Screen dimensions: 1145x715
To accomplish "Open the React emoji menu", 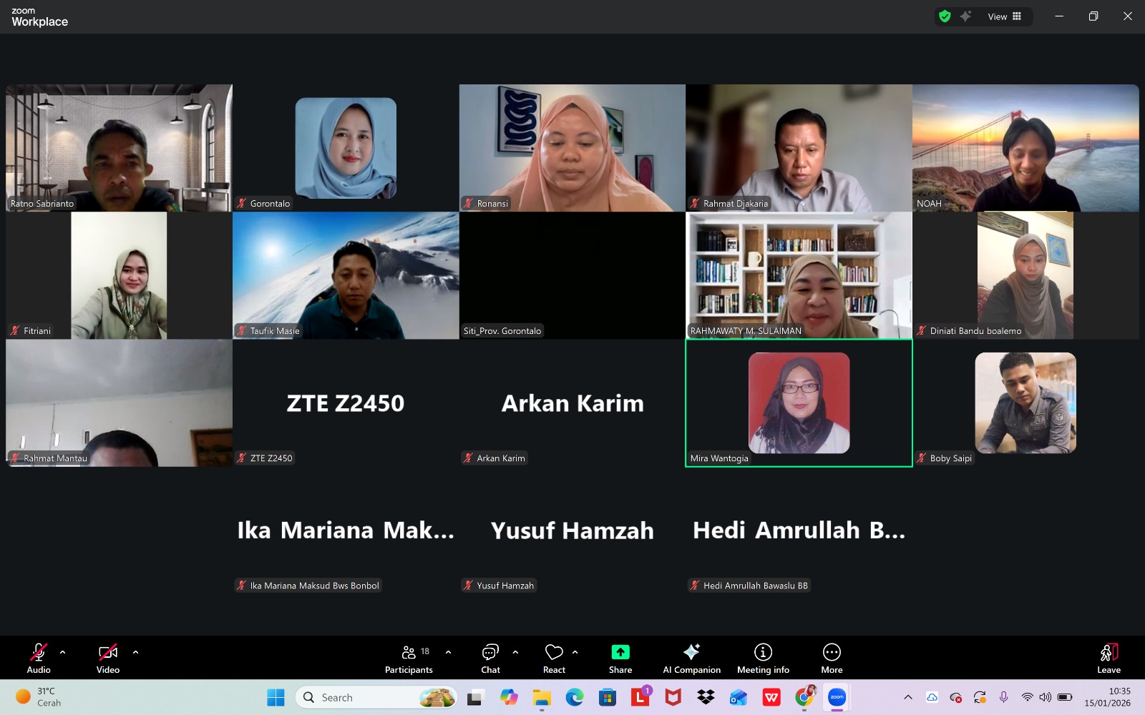I will tap(554, 658).
